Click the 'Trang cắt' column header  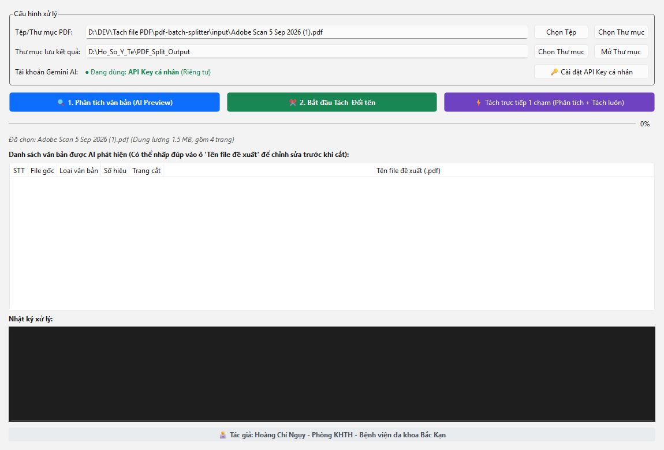pos(146,170)
